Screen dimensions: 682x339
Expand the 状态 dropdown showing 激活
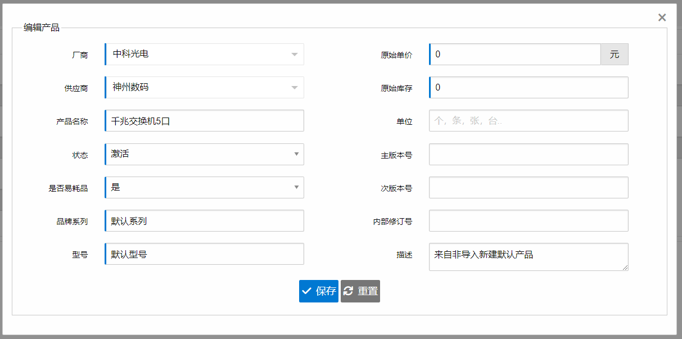point(204,154)
